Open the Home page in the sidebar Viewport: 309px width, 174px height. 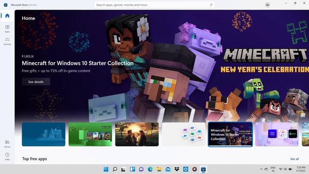click(x=7, y=15)
